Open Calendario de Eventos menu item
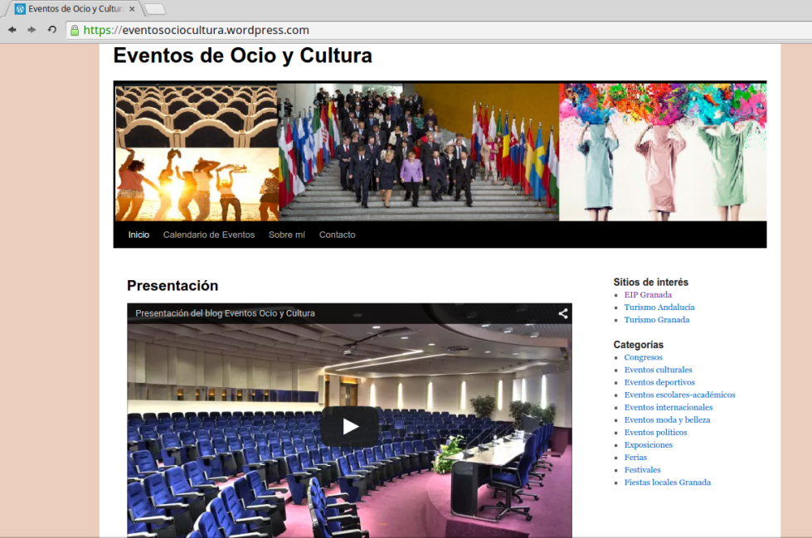812x538 pixels. click(x=208, y=235)
